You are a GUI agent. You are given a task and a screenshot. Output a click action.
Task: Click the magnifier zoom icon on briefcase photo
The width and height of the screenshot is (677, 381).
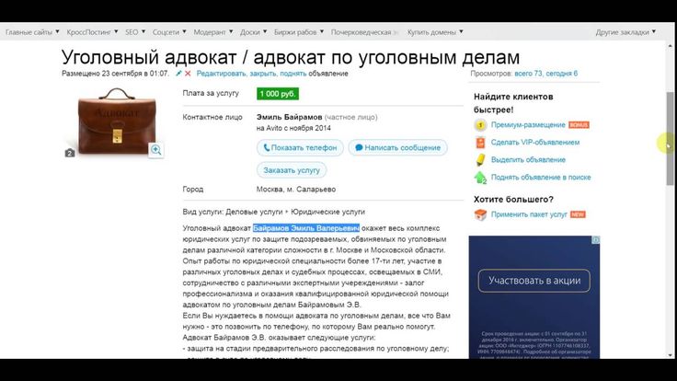[155, 150]
